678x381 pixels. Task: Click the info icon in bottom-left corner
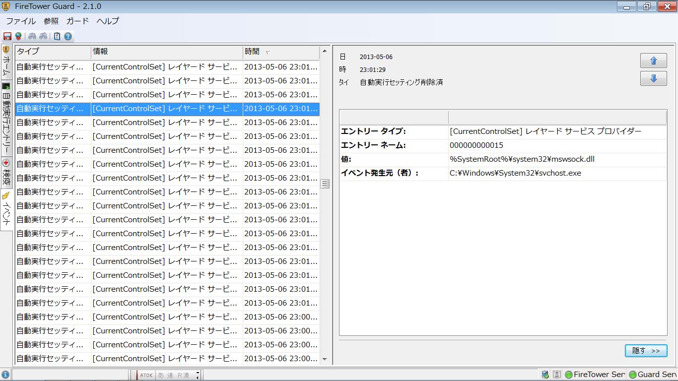(x=5, y=375)
